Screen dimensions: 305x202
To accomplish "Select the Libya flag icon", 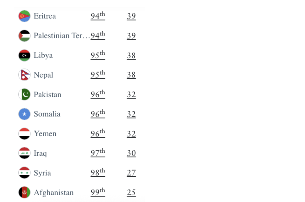I will coord(24,55).
